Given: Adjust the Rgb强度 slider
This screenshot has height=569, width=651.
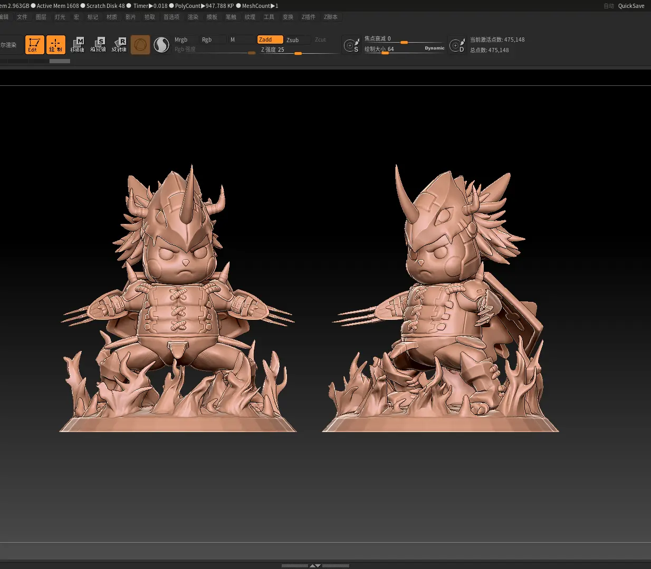Looking at the screenshot, I should pos(215,50).
